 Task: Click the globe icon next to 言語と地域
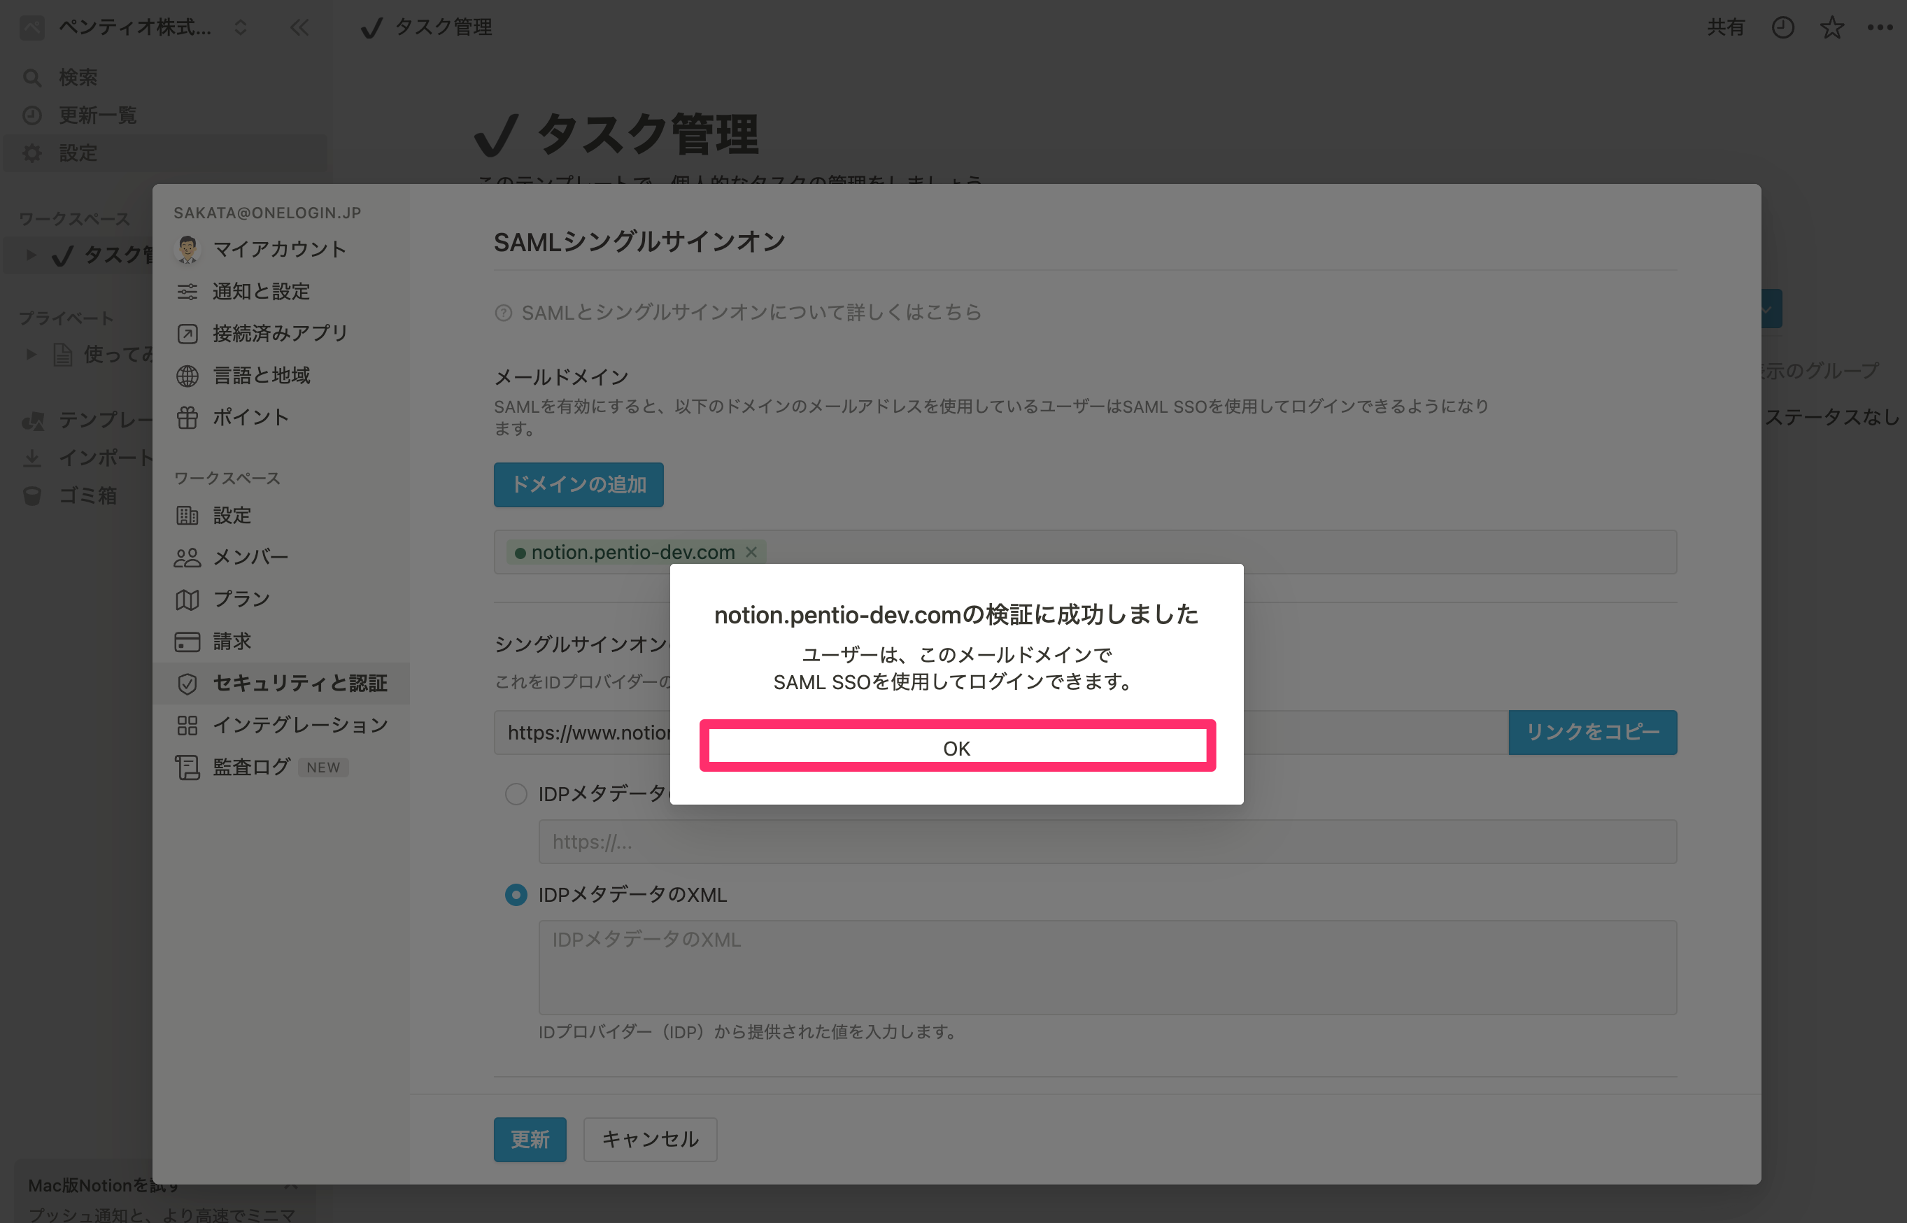tap(187, 376)
